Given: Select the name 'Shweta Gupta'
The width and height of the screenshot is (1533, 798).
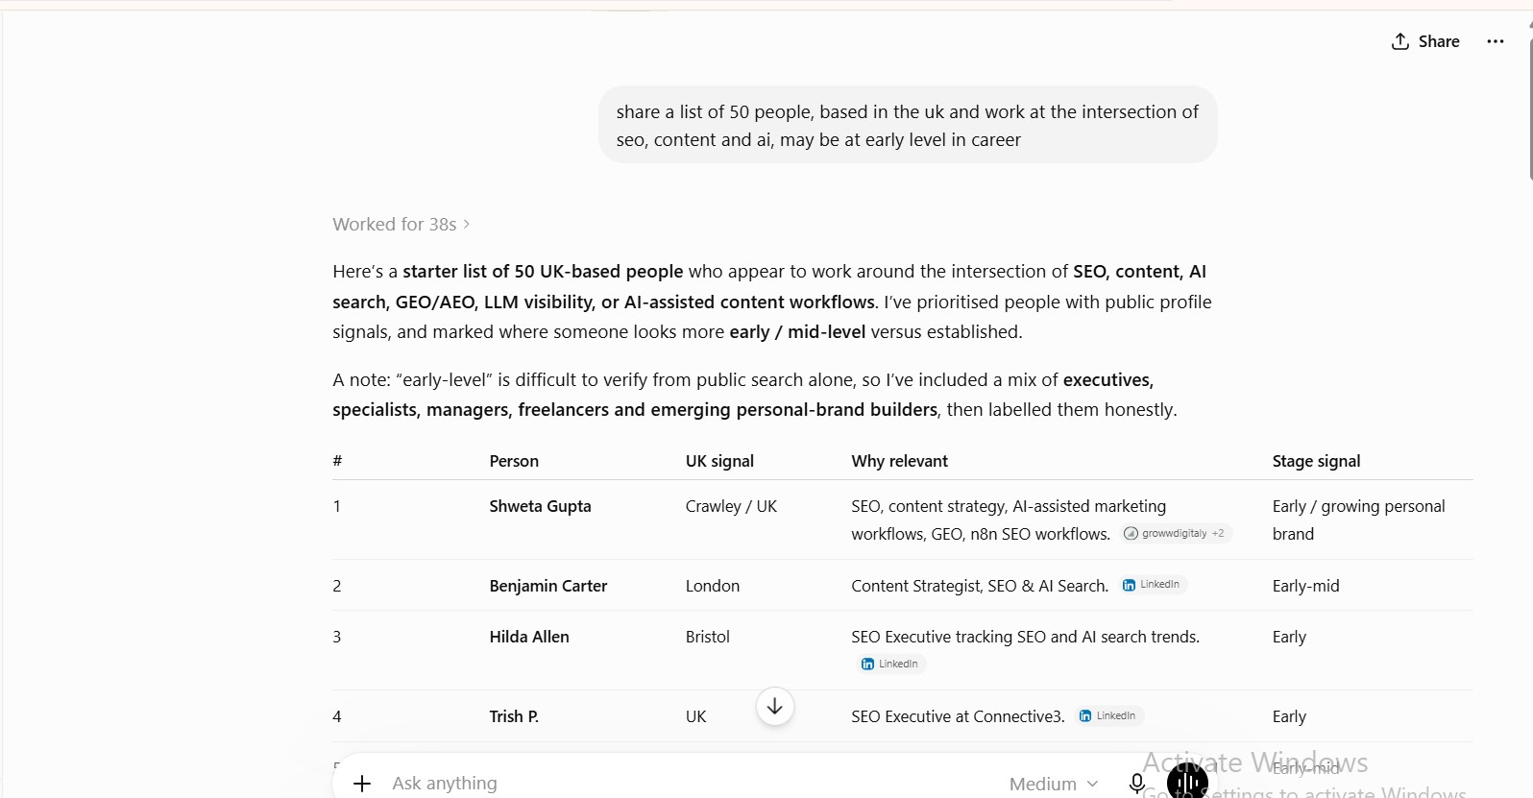Looking at the screenshot, I should [540, 506].
